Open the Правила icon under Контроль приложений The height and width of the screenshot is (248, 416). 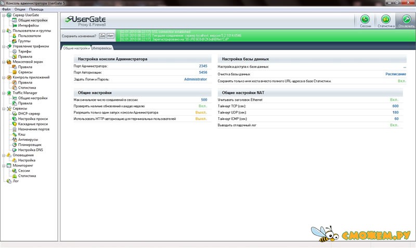tap(15, 82)
